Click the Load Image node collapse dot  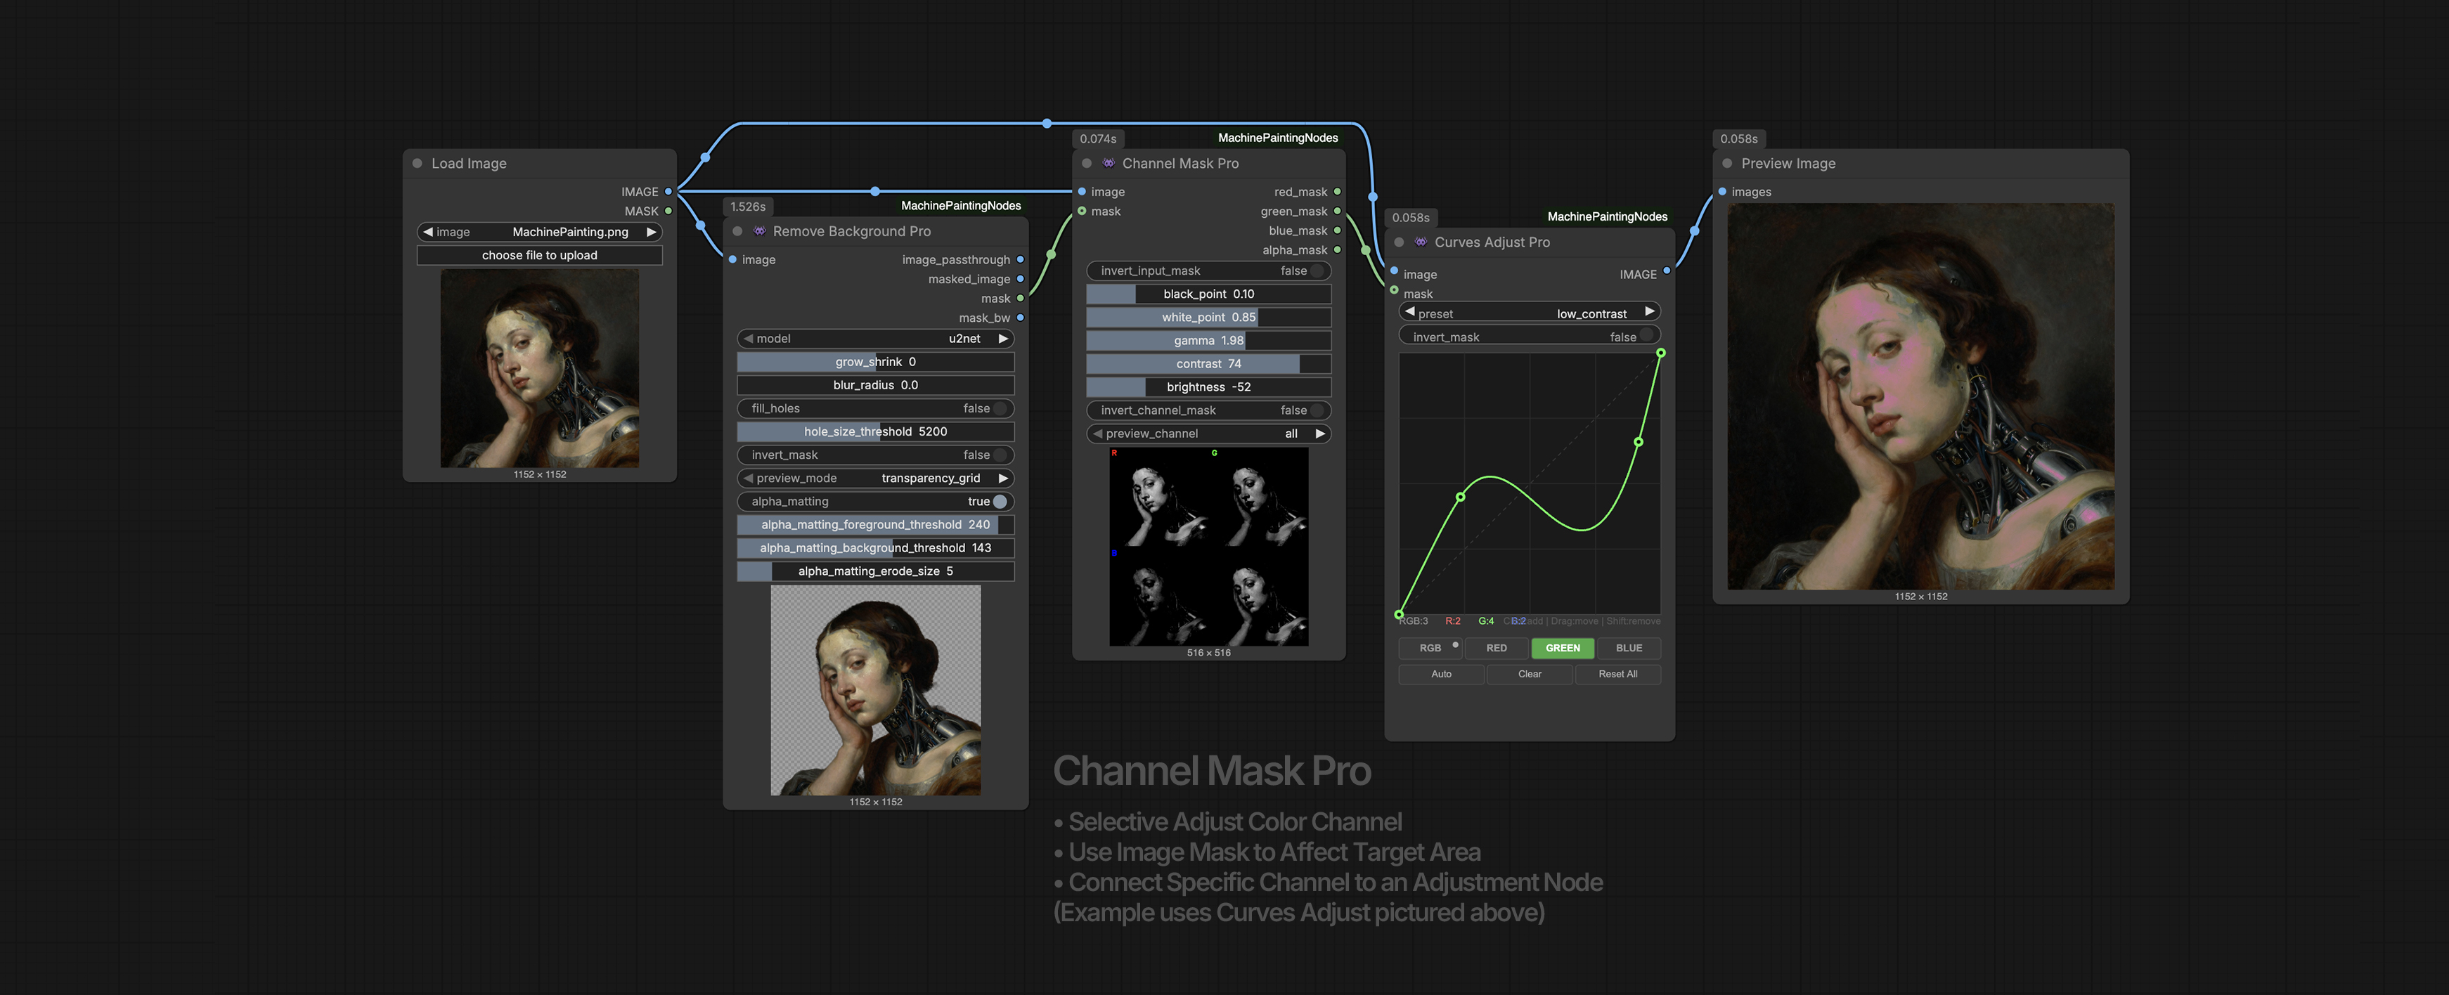pos(418,164)
